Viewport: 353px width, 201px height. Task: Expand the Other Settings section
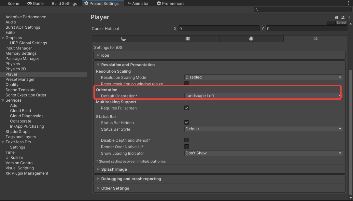(115, 188)
